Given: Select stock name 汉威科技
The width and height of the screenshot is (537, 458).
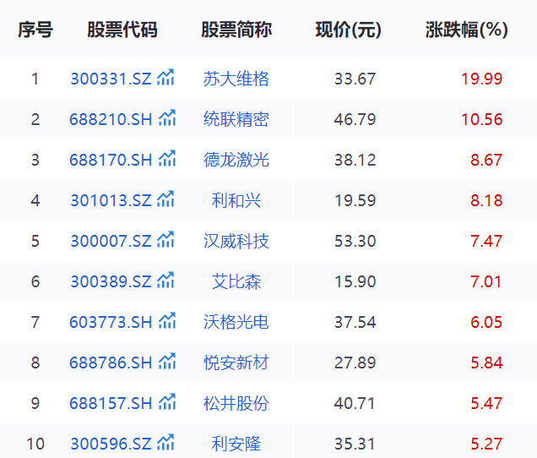Looking at the screenshot, I should pyautogui.click(x=236, y=242).
